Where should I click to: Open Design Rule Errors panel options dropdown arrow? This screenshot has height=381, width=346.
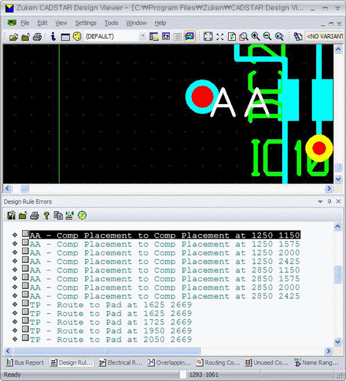(320, 202)
